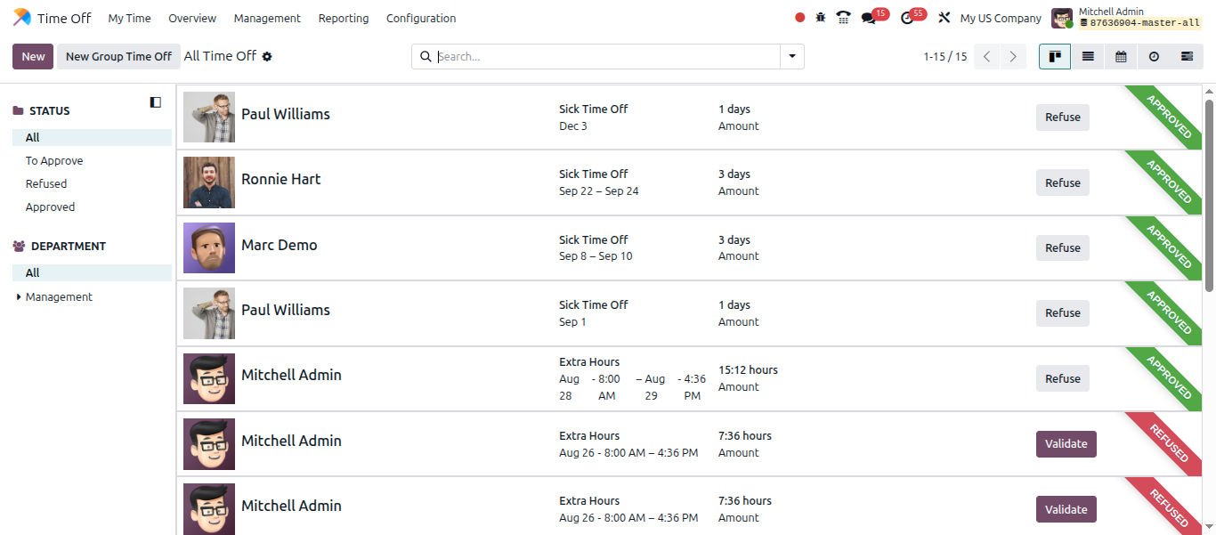Screen dimensions: 1216x535
Task: Click 'Sep 8 – Sep 10' date text
Action: coord(596,256)
